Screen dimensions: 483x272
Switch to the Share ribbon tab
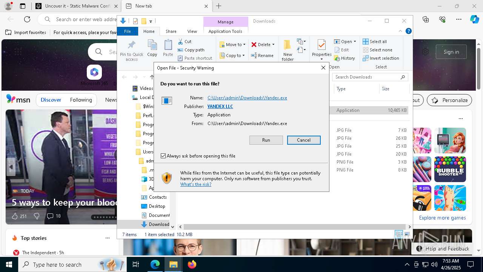pos(171,31)
